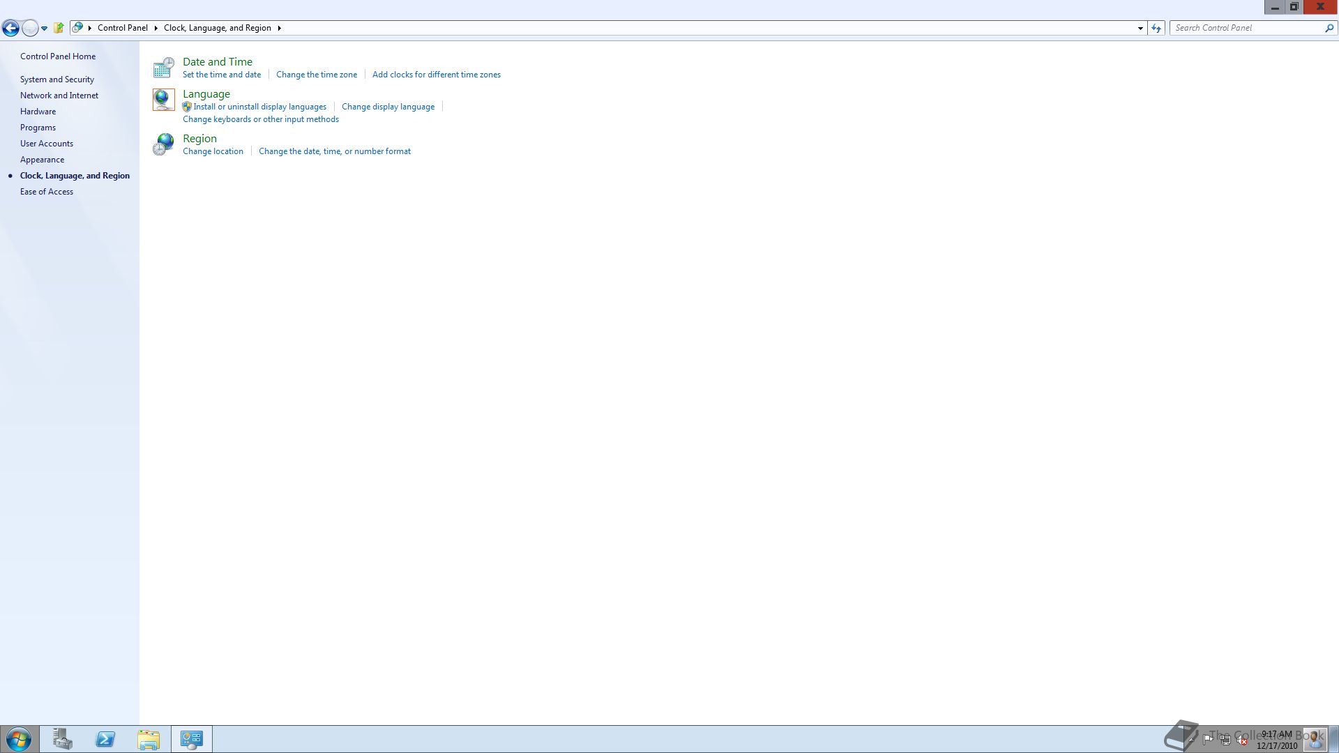The image size is (1339, 753).
Task: Select Clock, Language, and Region in sidebar
Action: coord(75,176)
